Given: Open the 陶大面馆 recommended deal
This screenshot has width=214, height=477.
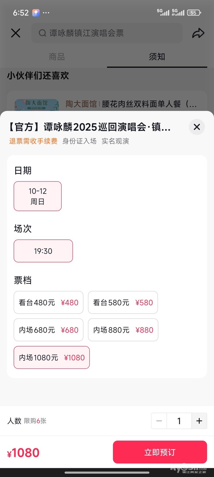Looking at the screenshot, I should click(x=107, y=104).
